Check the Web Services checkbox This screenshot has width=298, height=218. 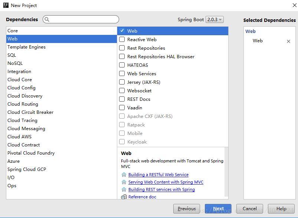point(122,73)
